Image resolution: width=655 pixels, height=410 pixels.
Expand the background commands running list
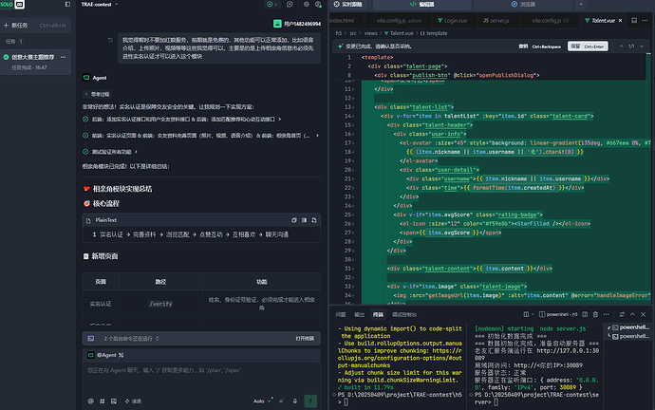pos(131,339)
